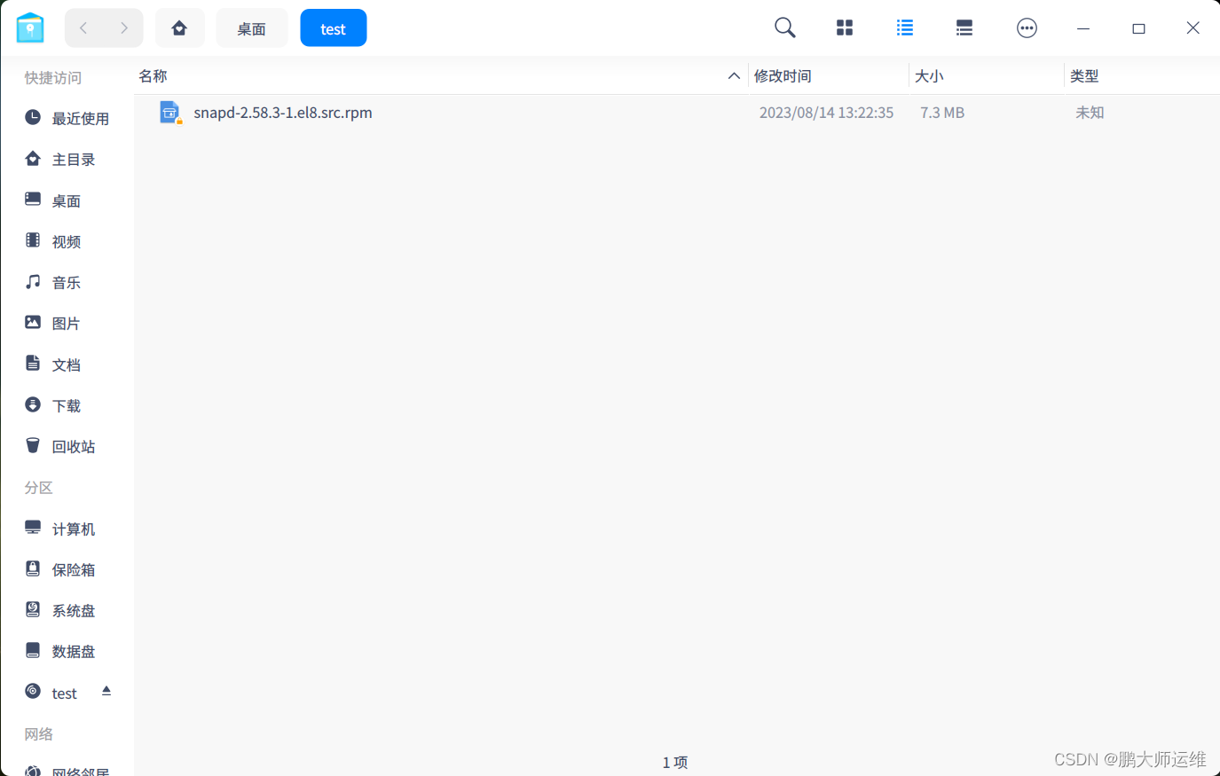Eject the test disk using the eject icon
Screen dimensions: 1220x776
click(x=106, y=692)
